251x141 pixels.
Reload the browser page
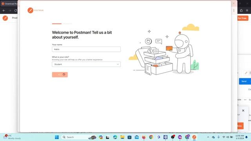click(x=16, y=11)
